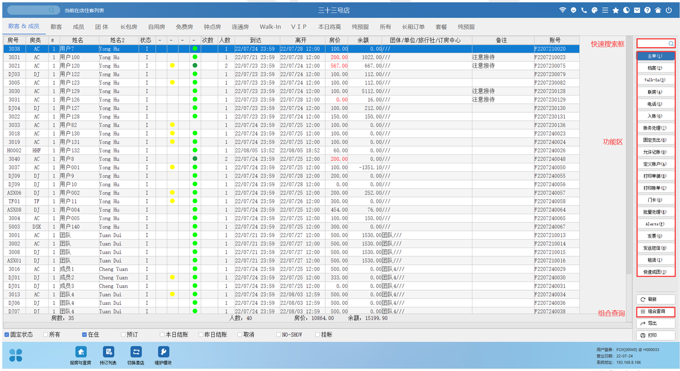The height and width of the screenshot is (371, 680).
Task: Switch to the V I P tab
Action: point(299,27)
